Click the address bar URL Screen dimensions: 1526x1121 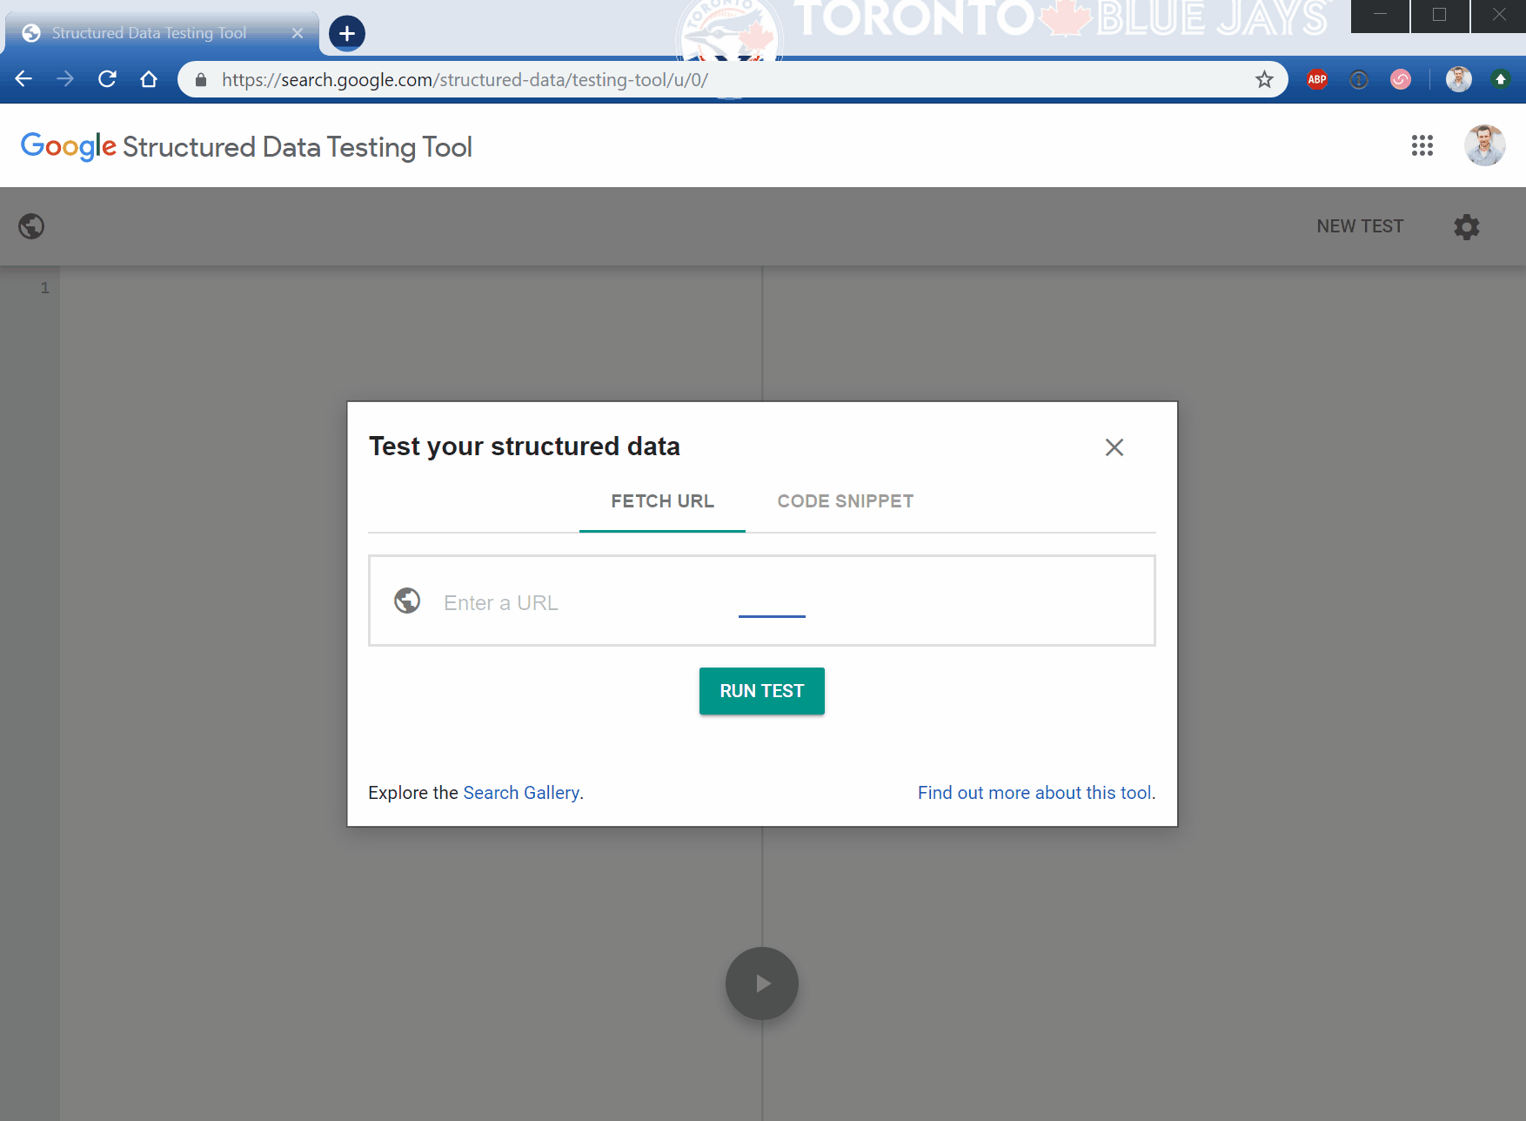point(465,80)
